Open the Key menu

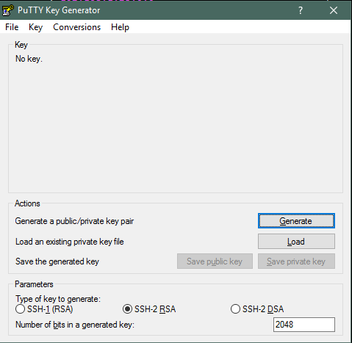tap(35, 27)
